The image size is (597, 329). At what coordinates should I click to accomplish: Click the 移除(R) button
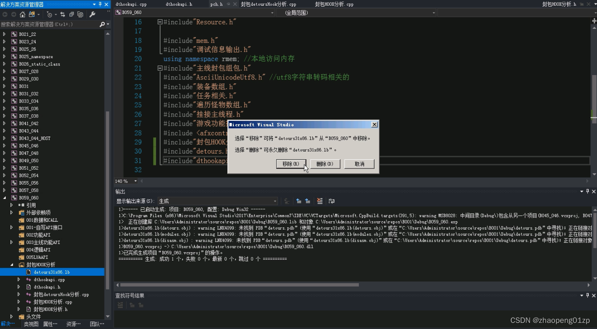pos(291,164)
